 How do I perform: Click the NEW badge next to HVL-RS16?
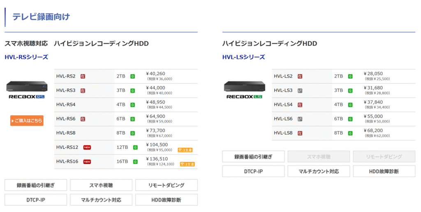pos(87,162)
